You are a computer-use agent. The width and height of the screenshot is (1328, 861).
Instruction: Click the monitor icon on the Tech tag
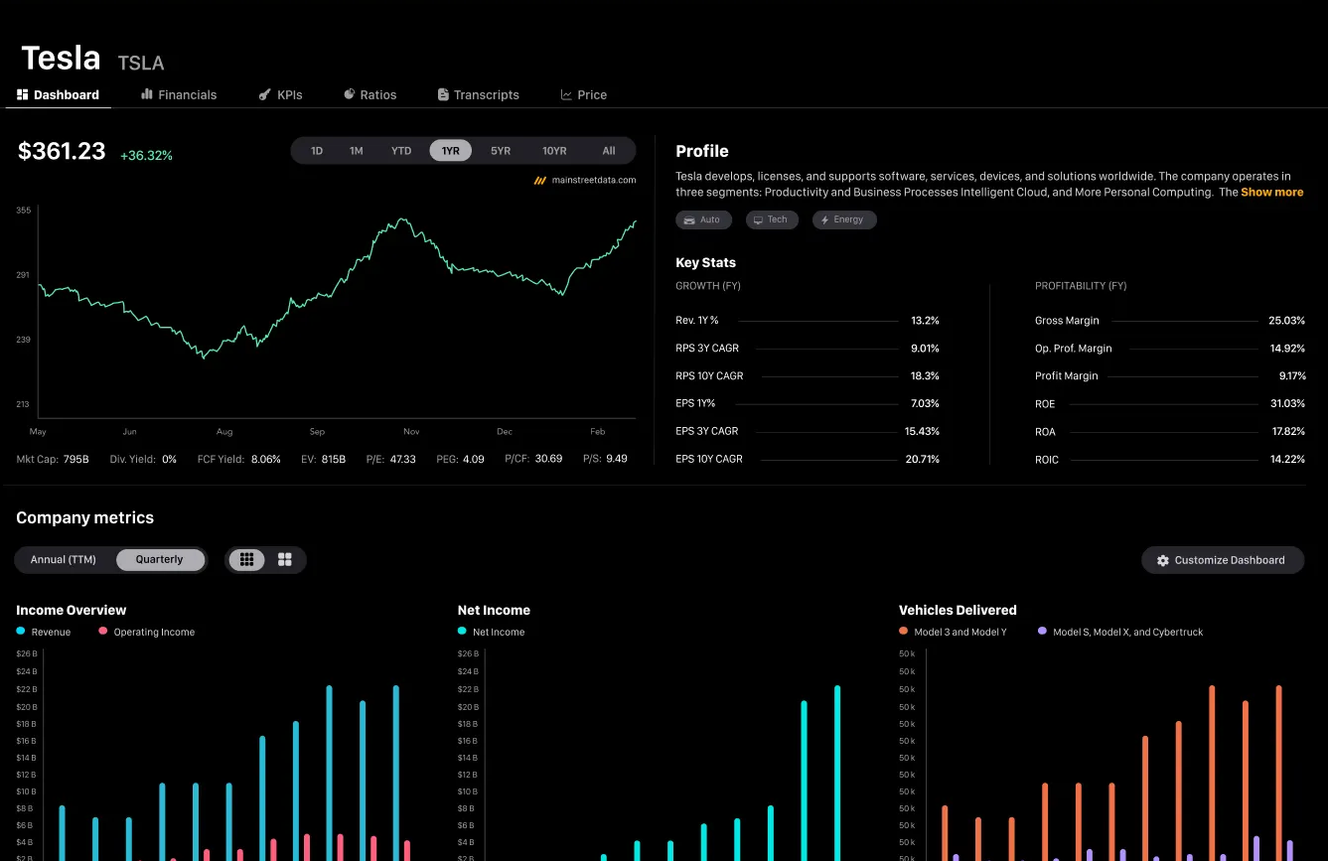[757, 219]
